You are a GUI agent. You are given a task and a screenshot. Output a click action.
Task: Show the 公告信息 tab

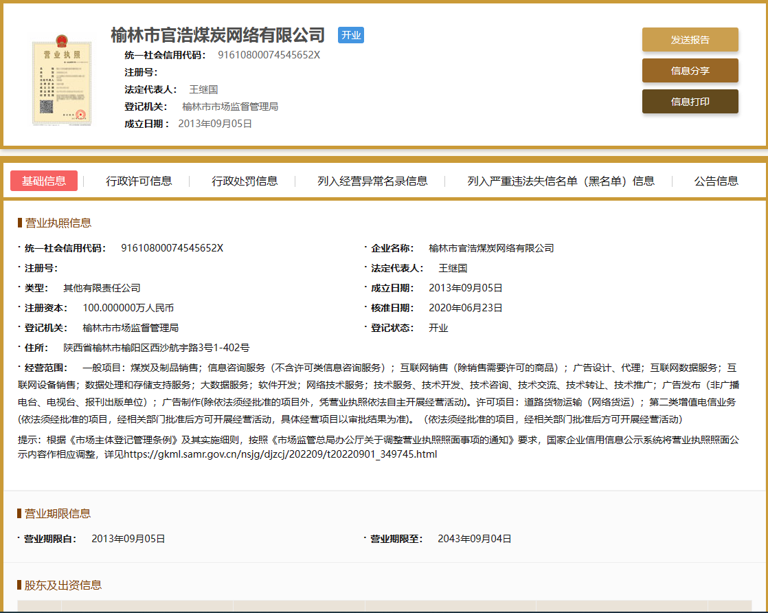716,181
